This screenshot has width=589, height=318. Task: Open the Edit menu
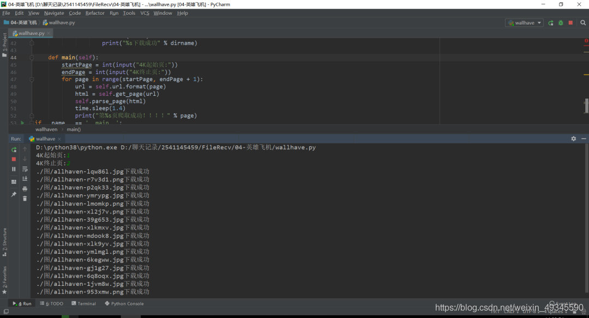19,13
